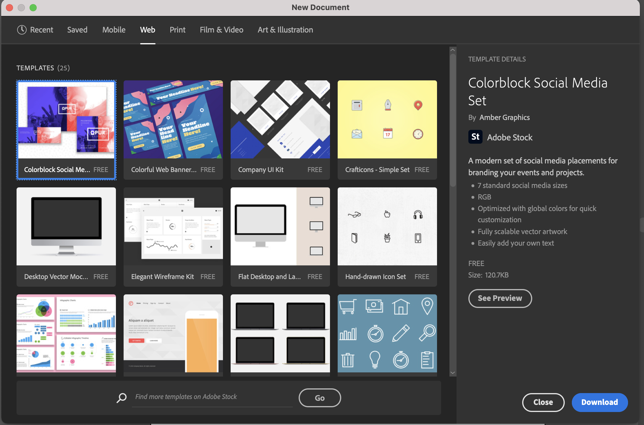Viewport: 644px width, 425px height.
Task: Click the Adobe Stock badge icon
Action: tap(475, 137)
